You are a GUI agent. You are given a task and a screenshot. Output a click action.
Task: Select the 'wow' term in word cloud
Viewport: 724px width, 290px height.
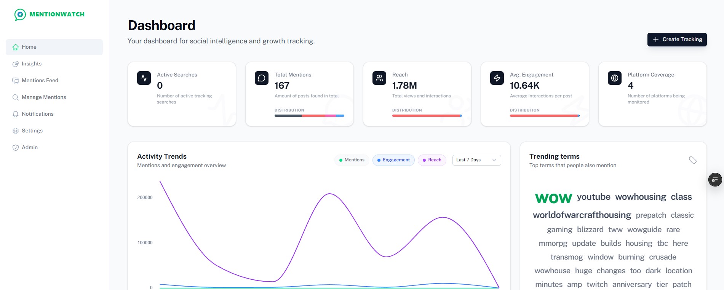[553, 198]
